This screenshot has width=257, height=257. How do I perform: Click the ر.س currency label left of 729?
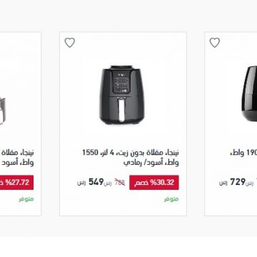click(x=223, y=183)
